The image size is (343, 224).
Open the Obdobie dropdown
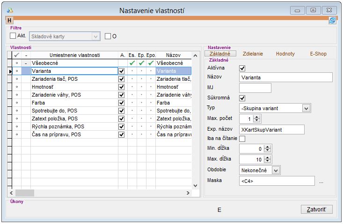click(276, 170)
